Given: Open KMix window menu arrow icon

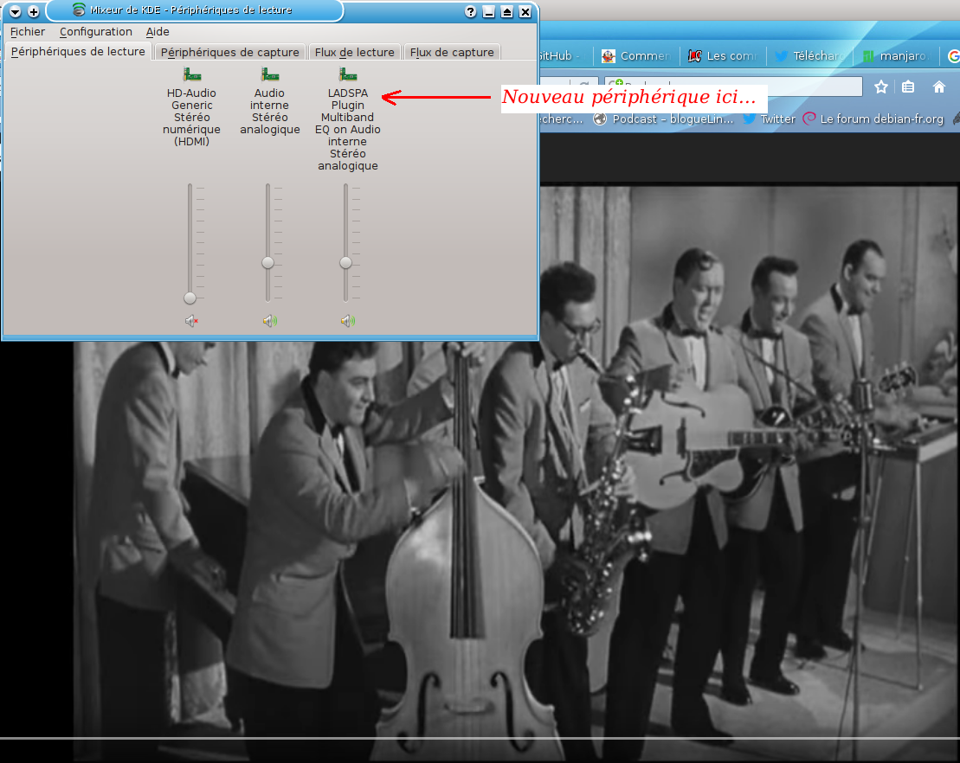Looking at the screenshot, I should [16, 11].
